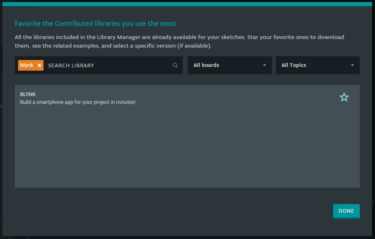Click inside the SEARCH LIBRARY field
The width and height of the screenshot is (375, 239).
(x=103, y=65)
